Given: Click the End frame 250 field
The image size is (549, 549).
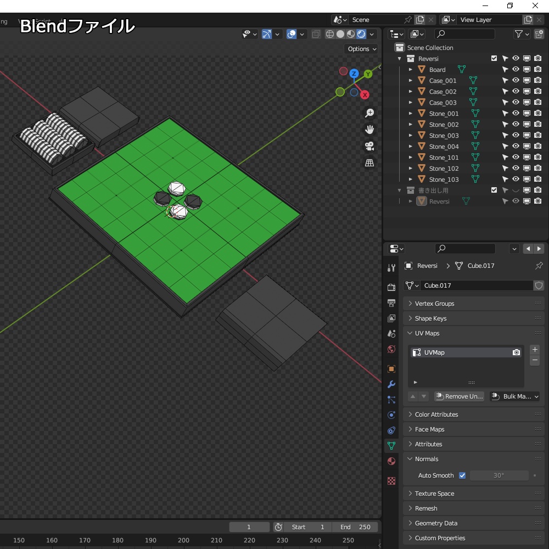Looking at the screenshot, I should (x=355, y=527).
